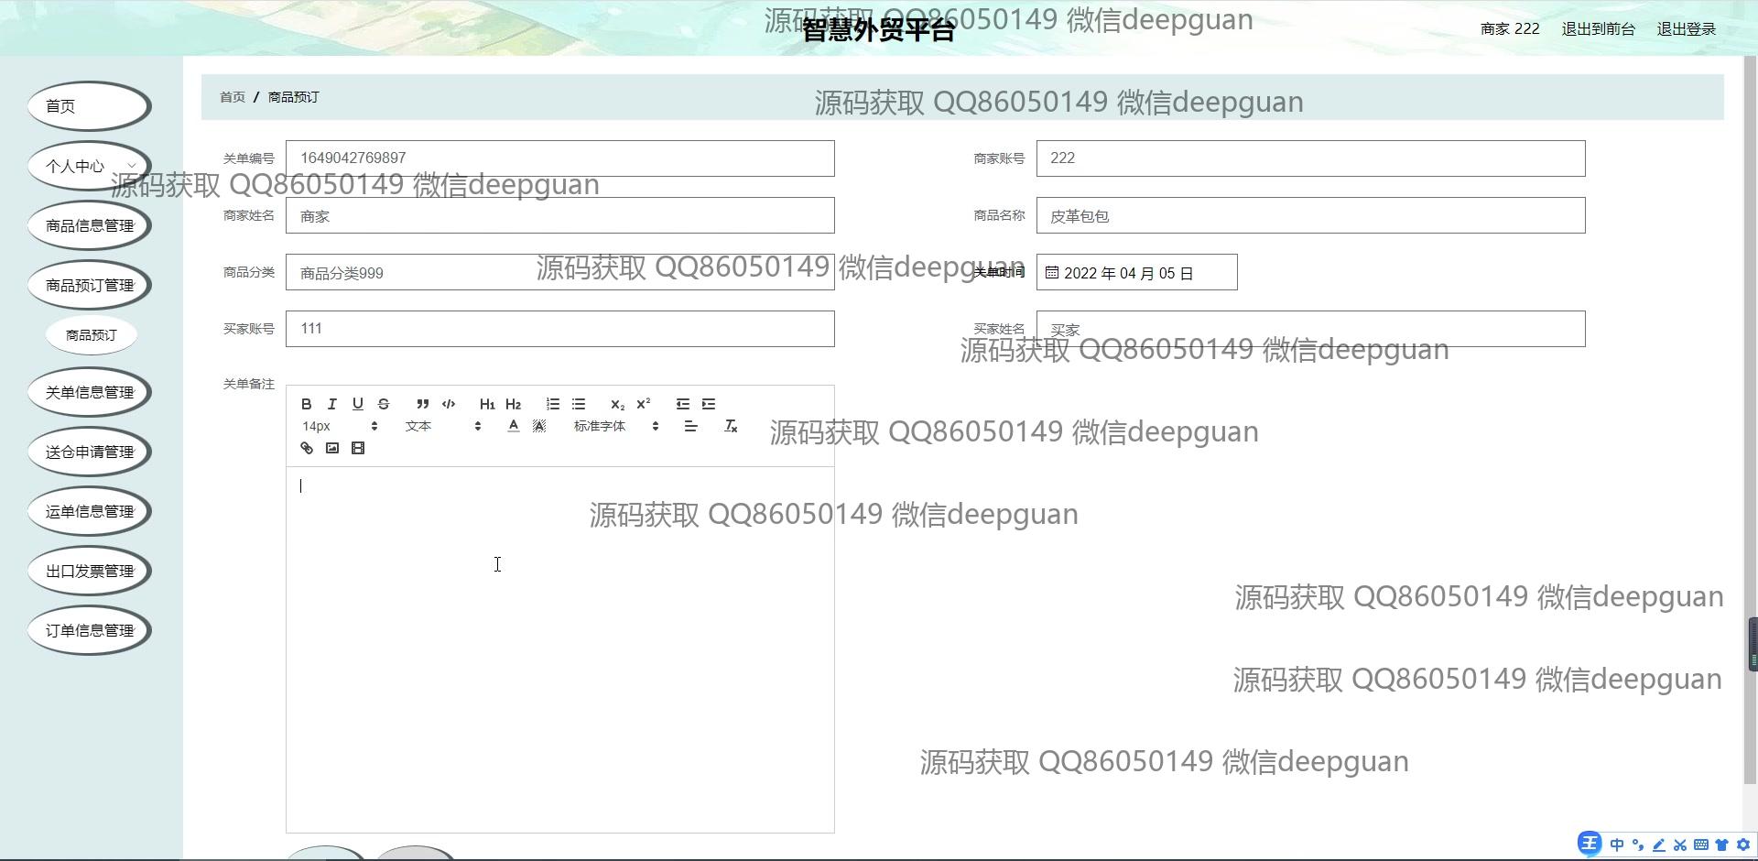Open the text alignment picker

tap(690, 426)
